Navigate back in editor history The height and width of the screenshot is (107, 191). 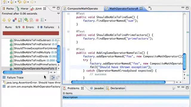25,2
